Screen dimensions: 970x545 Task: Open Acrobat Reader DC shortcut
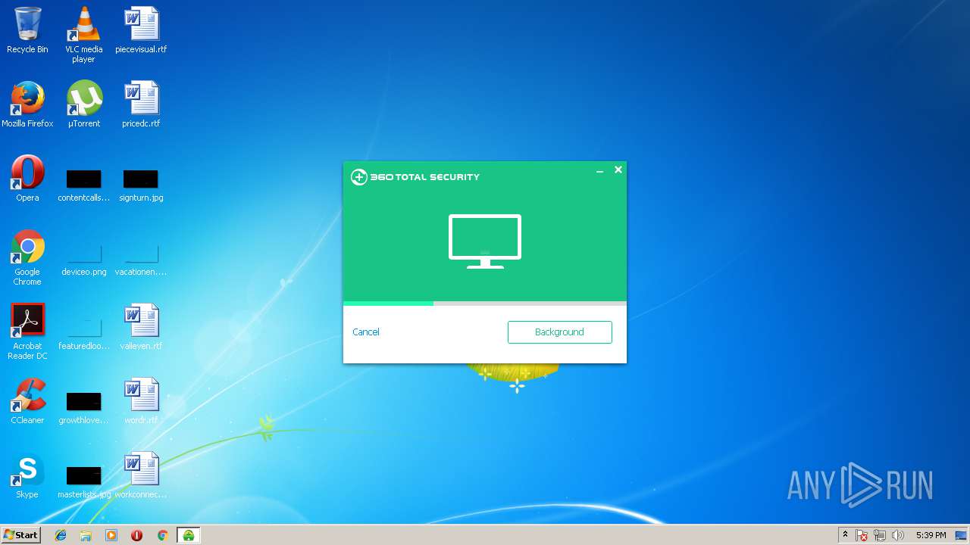pos(27,332)
